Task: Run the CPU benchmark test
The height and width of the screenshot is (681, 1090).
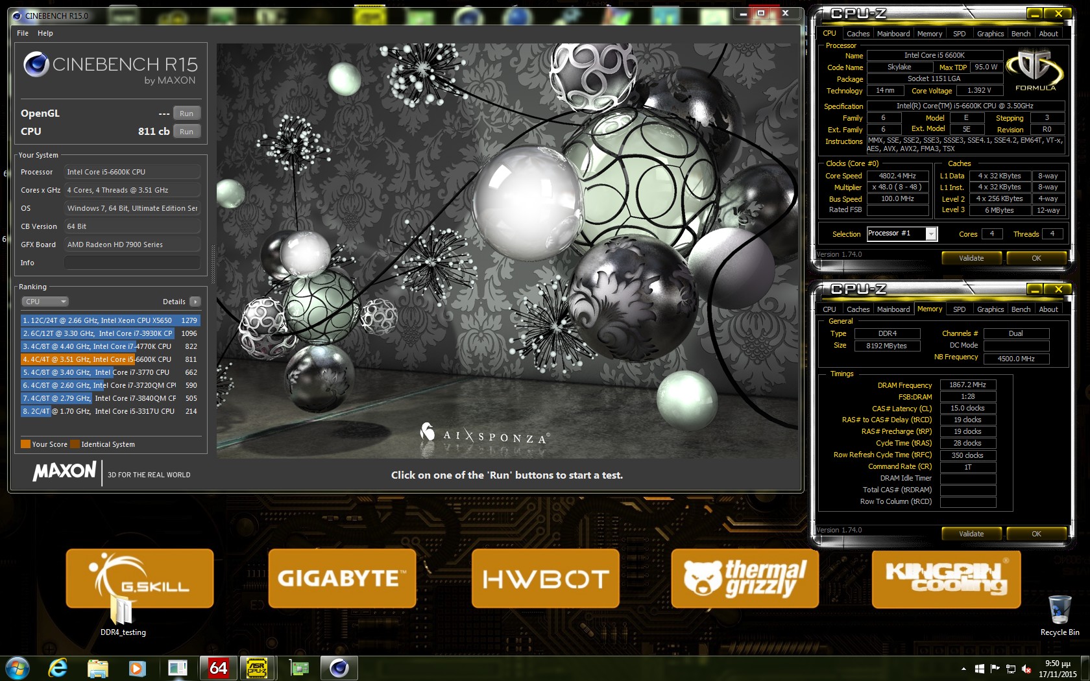Action: point(186,132)
